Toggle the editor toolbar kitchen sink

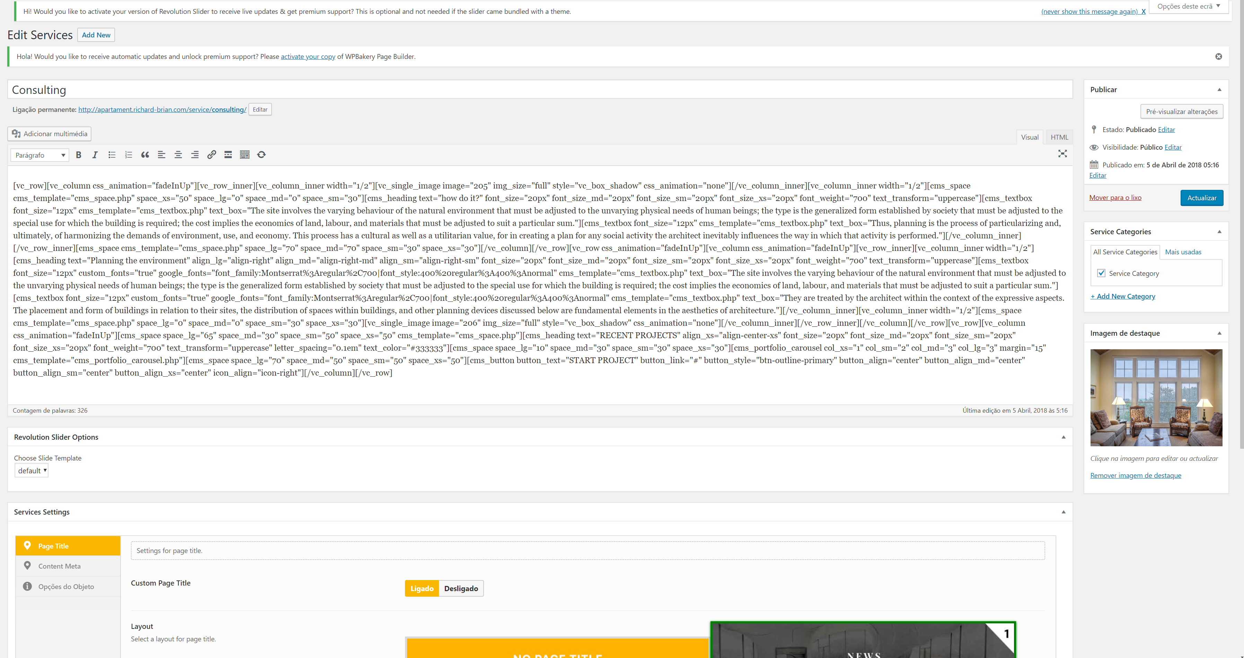coord(245,155)
